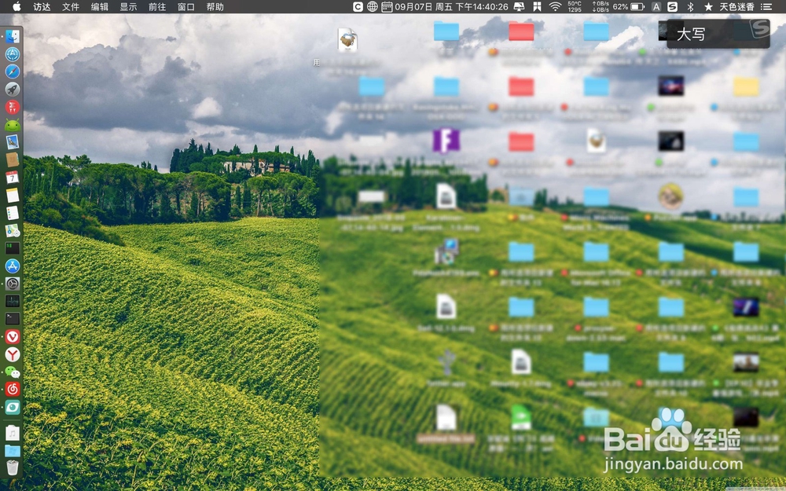The width and height of the screenshot is (786, 491).
Task: Open the red circular app in Dock
Action: 13,107
